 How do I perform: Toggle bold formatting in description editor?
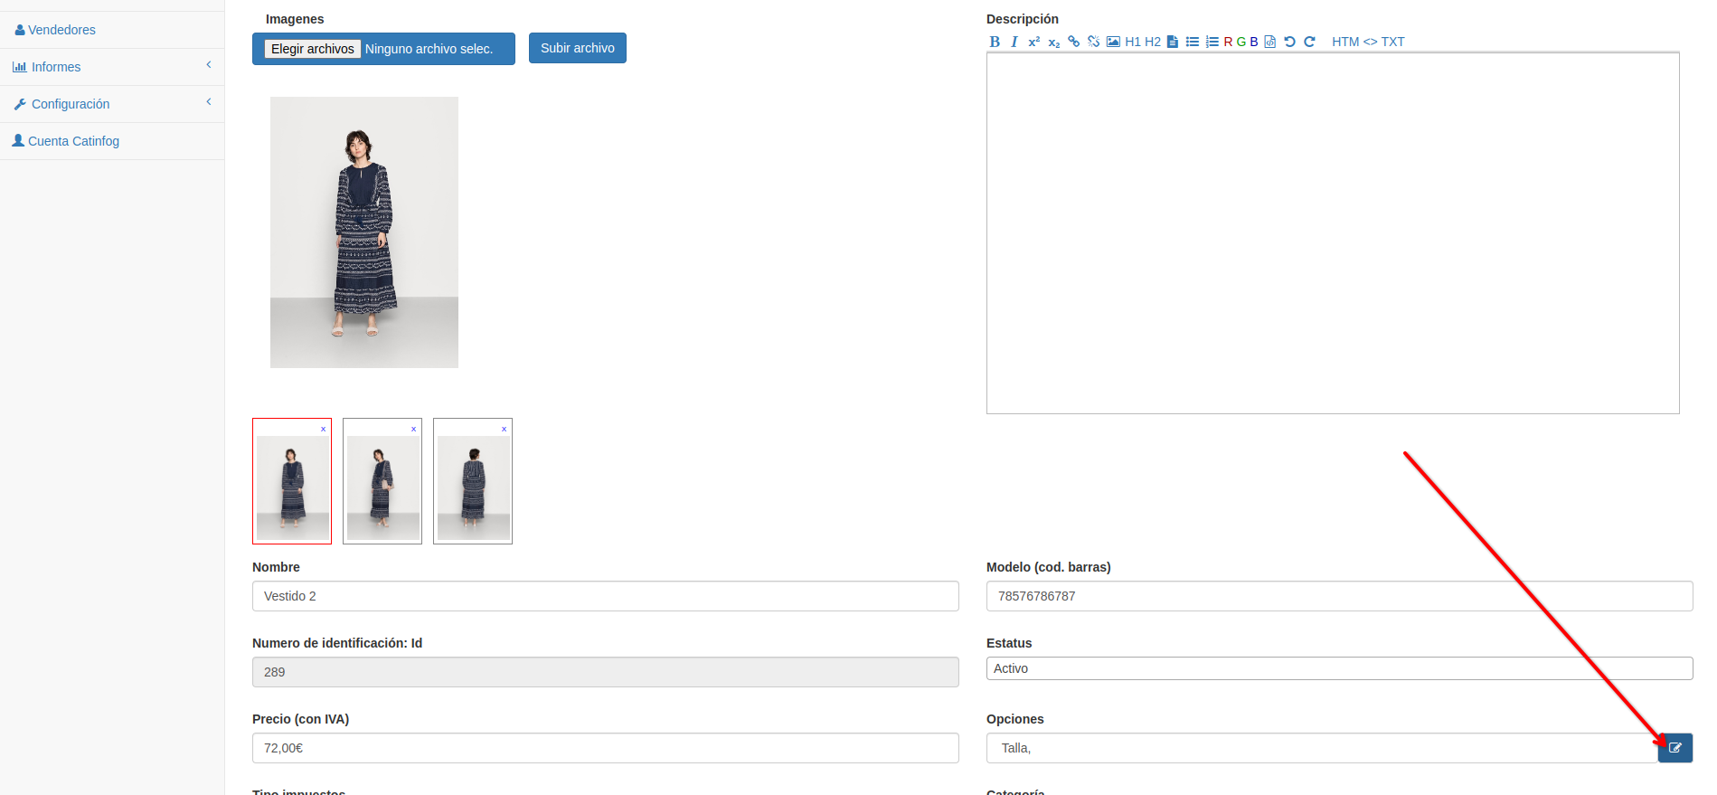(x=995, y=42)
